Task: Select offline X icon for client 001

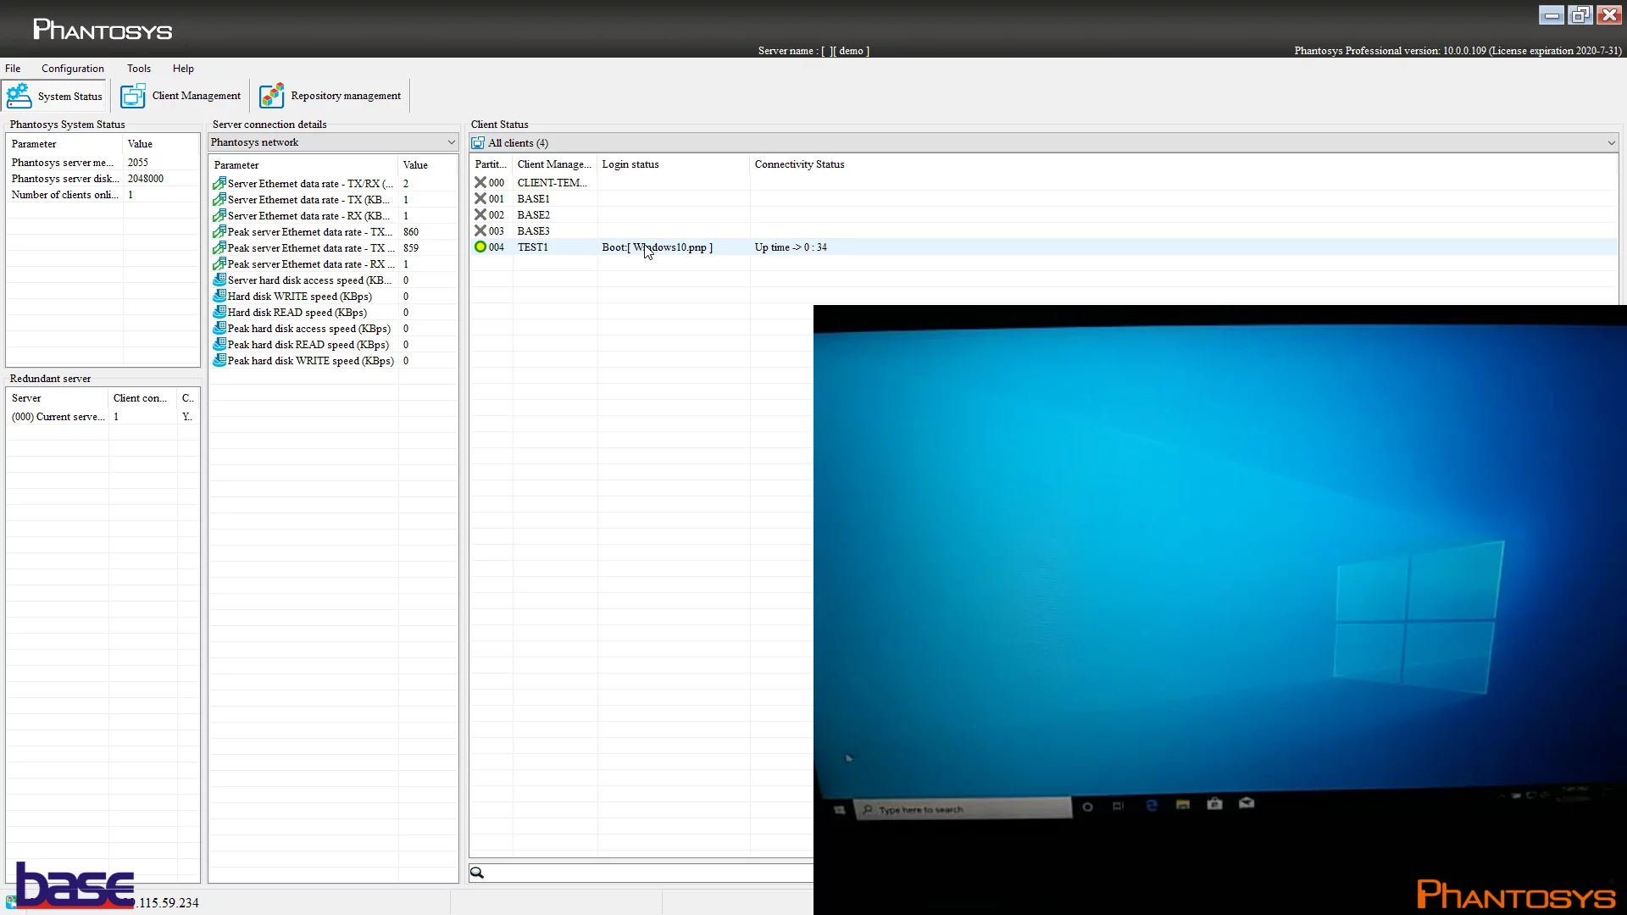Action: [480, 198]
